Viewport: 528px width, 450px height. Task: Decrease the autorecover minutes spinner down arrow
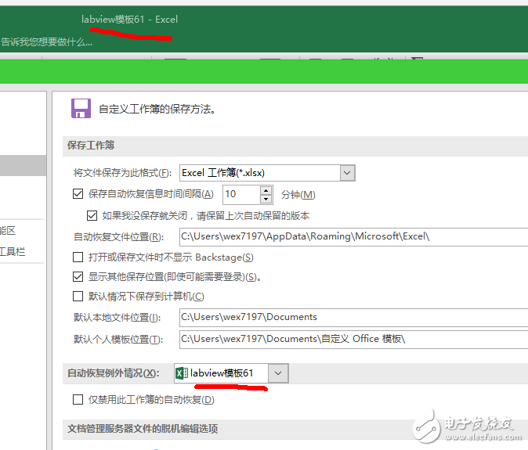[x=266, y=199]
